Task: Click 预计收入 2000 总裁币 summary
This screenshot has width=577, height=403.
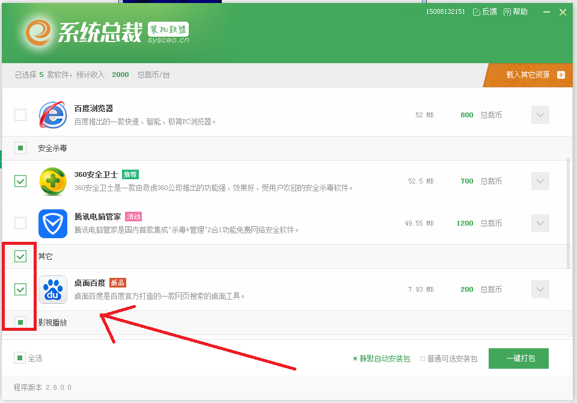Action: pyautogui.click(x=123, y=75)
